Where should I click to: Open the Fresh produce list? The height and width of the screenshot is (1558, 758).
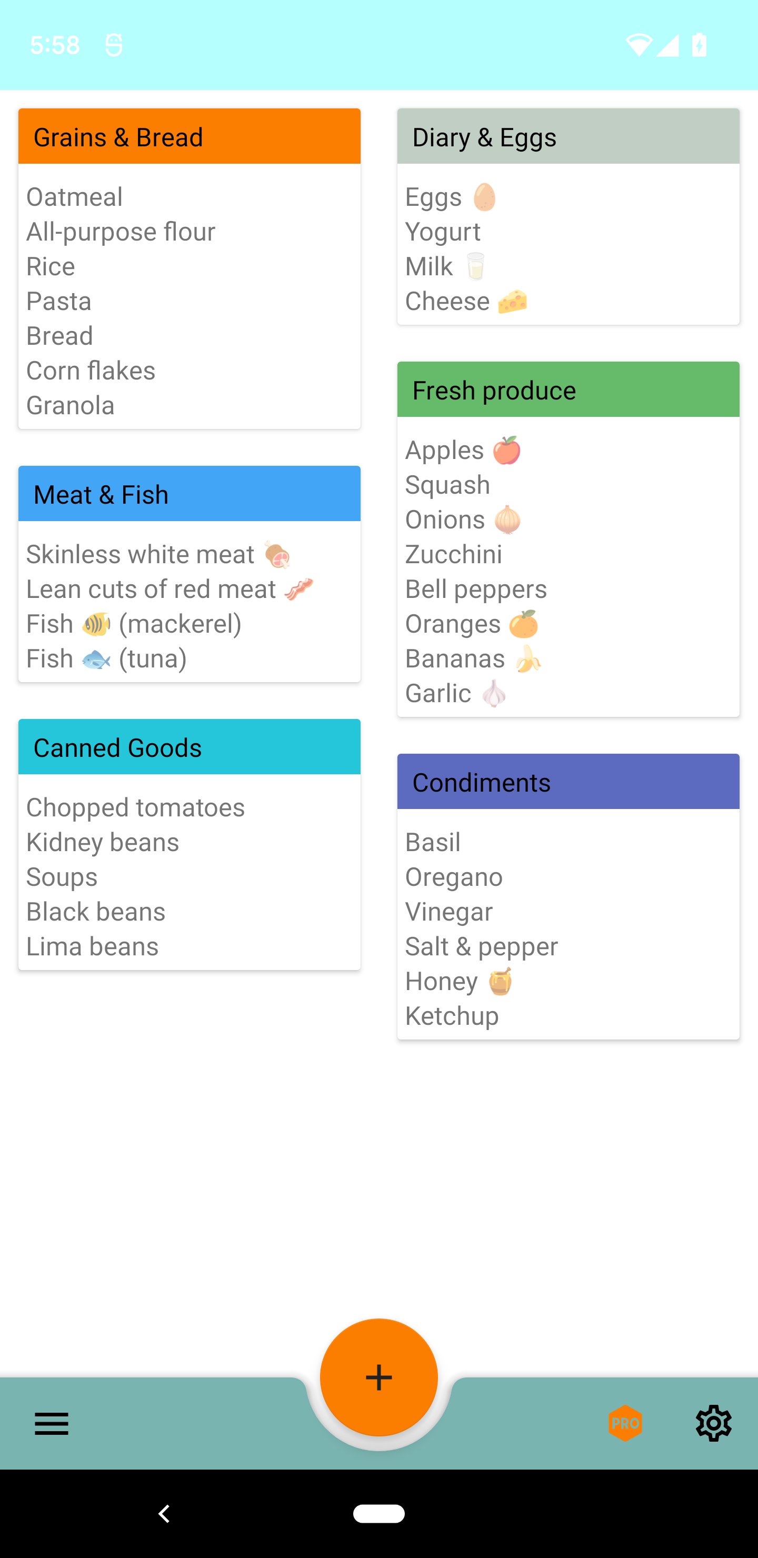coord(568,390)
